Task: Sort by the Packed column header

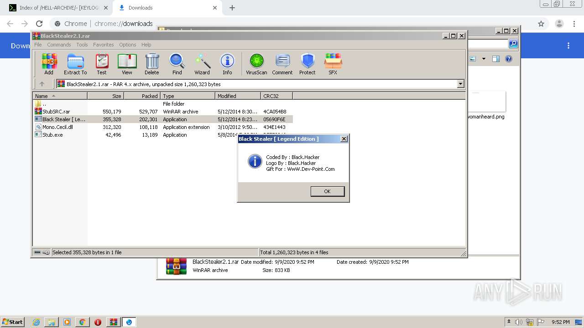Action: coord(142,96)
